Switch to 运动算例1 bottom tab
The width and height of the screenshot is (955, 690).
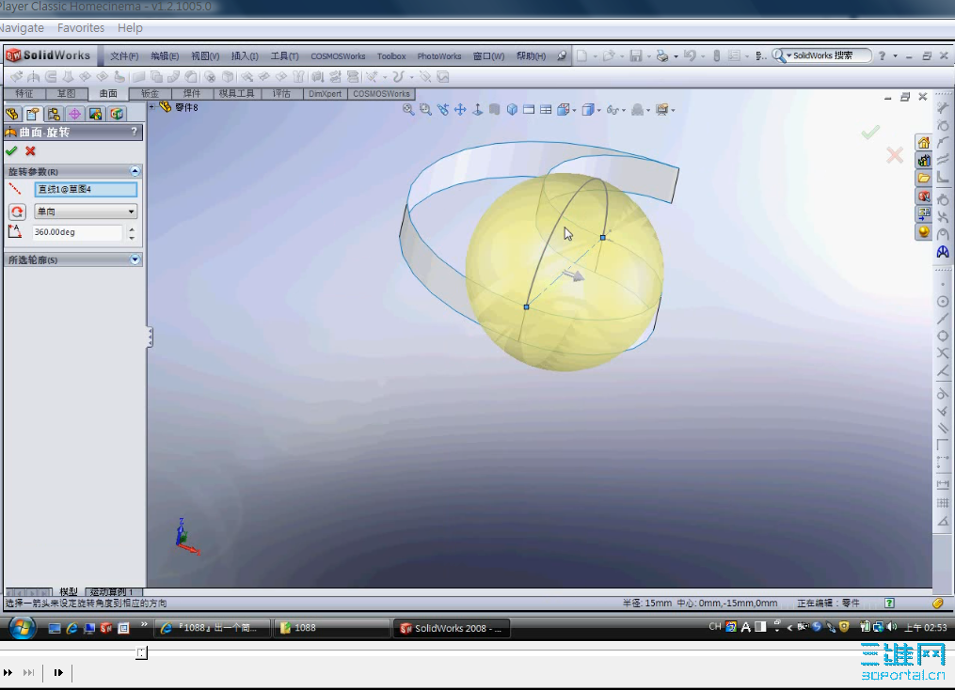click(112, 592)
